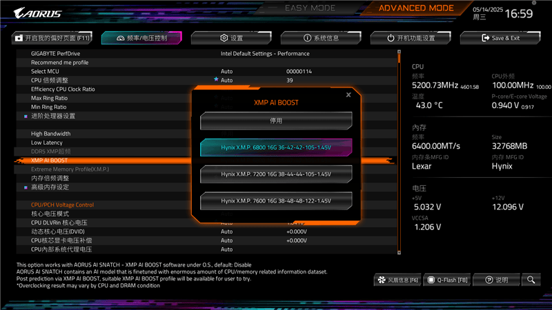
Task: Select the GIGABYTE PerfDrive row
Action: point(206,54)
